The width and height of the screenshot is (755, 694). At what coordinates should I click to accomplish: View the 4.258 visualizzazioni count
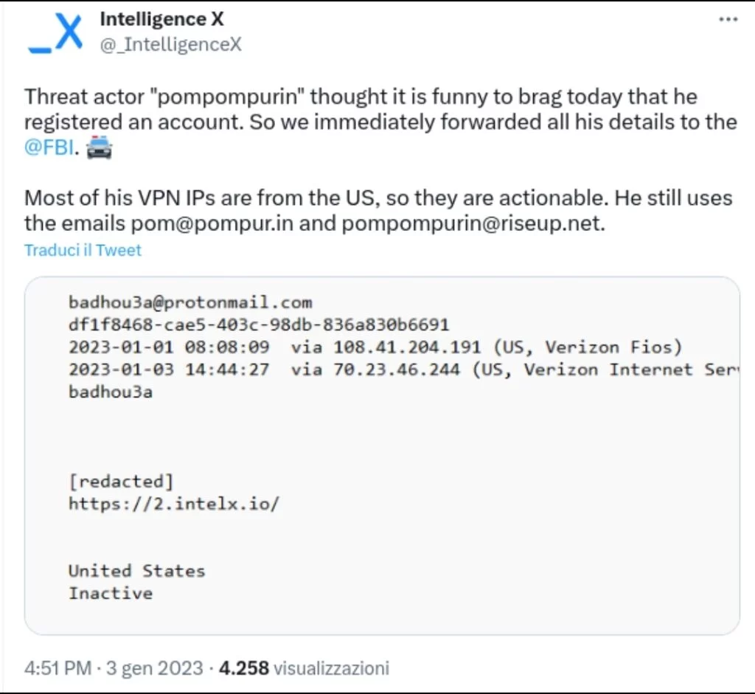pyautogui.click(x=305, y=668)
